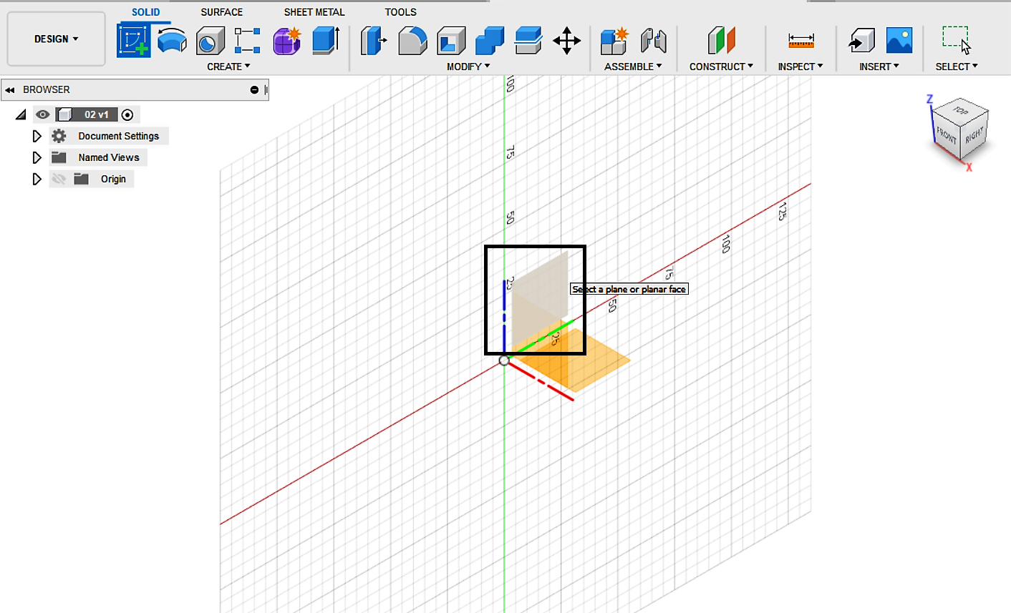Switch to the SHEET METAL tab
The width and height of the screenshot is (1011, 613).
[314, 12]
